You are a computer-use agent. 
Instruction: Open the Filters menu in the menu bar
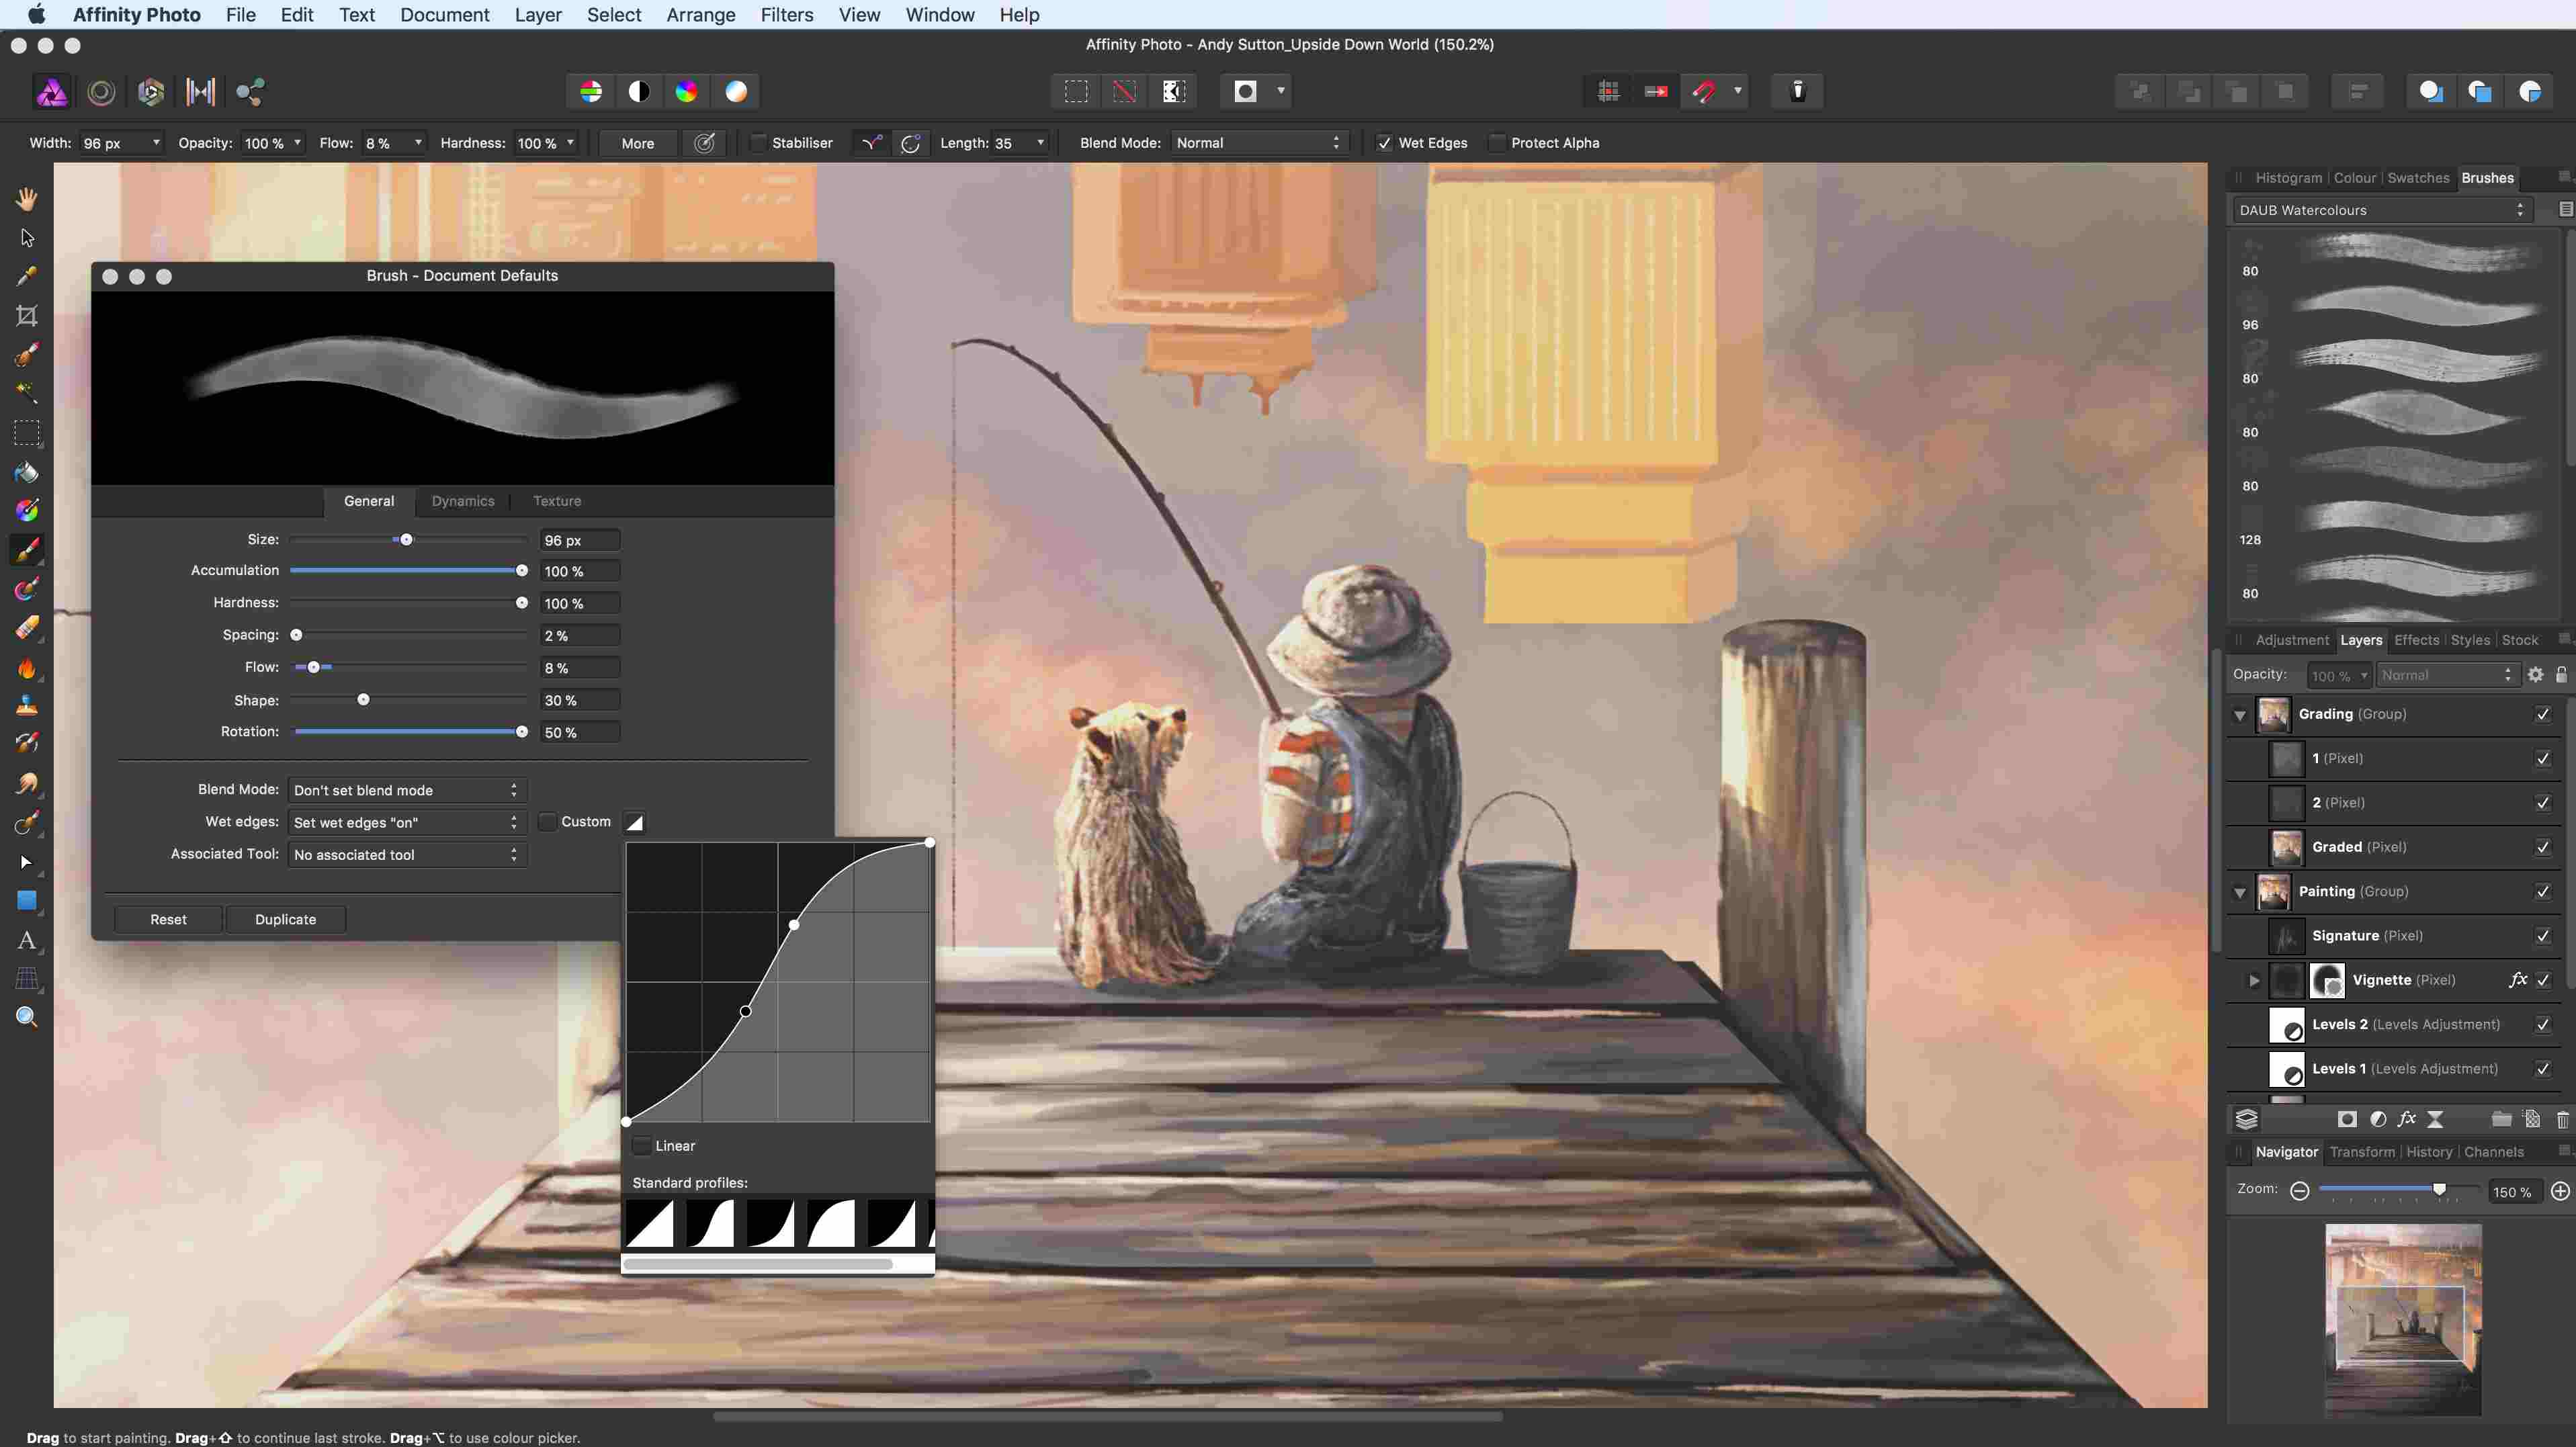pyautogui.click(x=787, y=15)
